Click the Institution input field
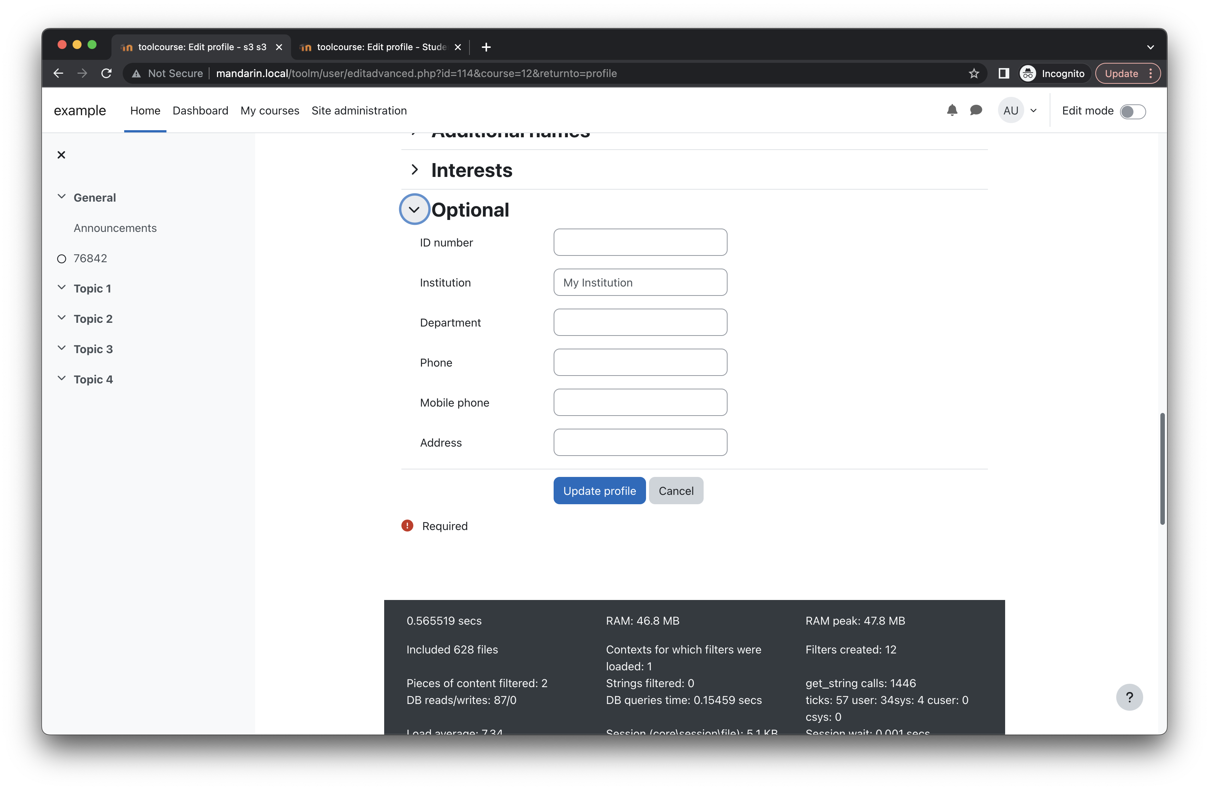1209x790 pixels. tap(640, 282)
